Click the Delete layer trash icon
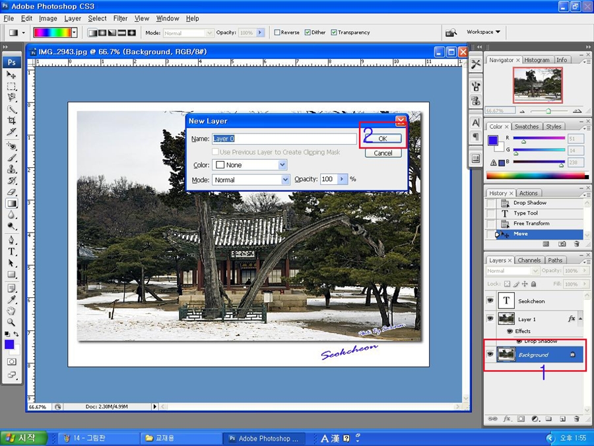 (x=576, y=419)
